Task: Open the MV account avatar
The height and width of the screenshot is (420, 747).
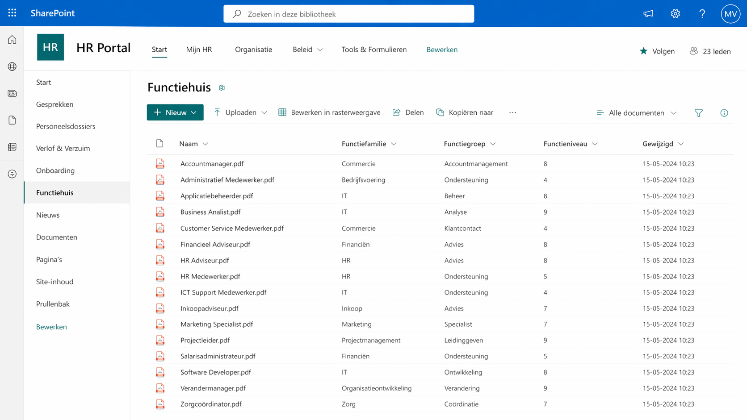Action: pyautogui.click(x=730, y=14)
